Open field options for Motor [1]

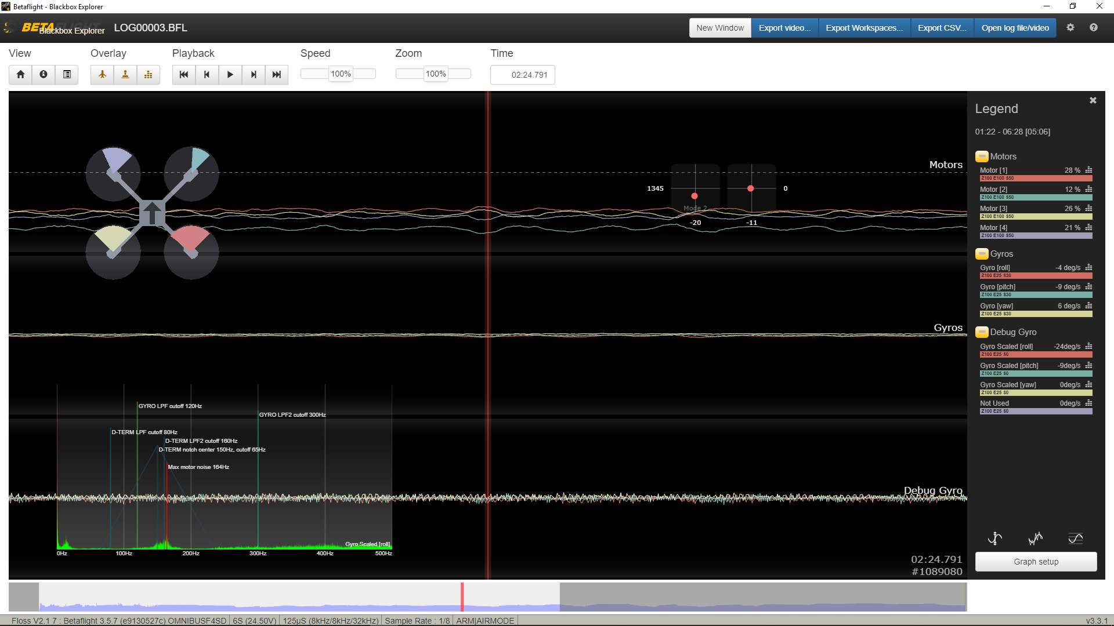point(1090,170)
